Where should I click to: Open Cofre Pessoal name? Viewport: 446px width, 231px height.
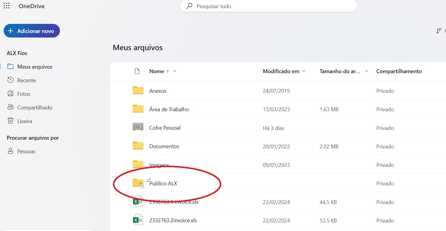click(x=165, y=128)
